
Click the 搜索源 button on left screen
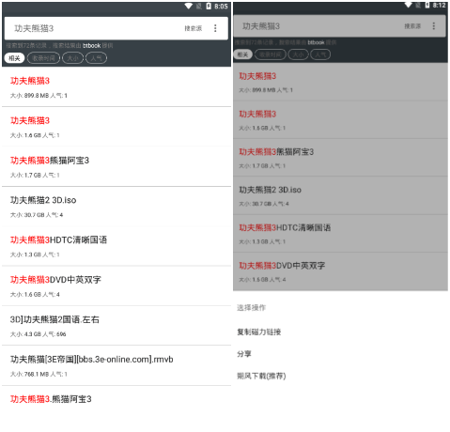point(194,28)
